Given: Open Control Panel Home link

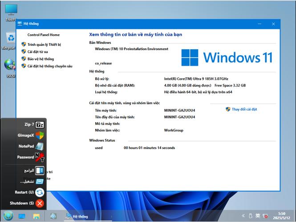Looking at the screenshot, I should pos(44,35).
